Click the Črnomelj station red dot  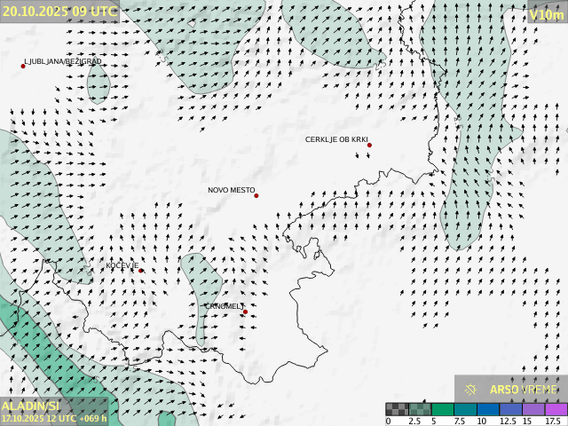245,312
